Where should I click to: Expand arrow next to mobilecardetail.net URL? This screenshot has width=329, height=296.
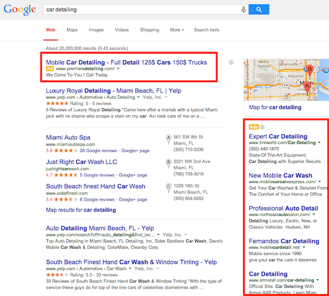tap(304, 247)
